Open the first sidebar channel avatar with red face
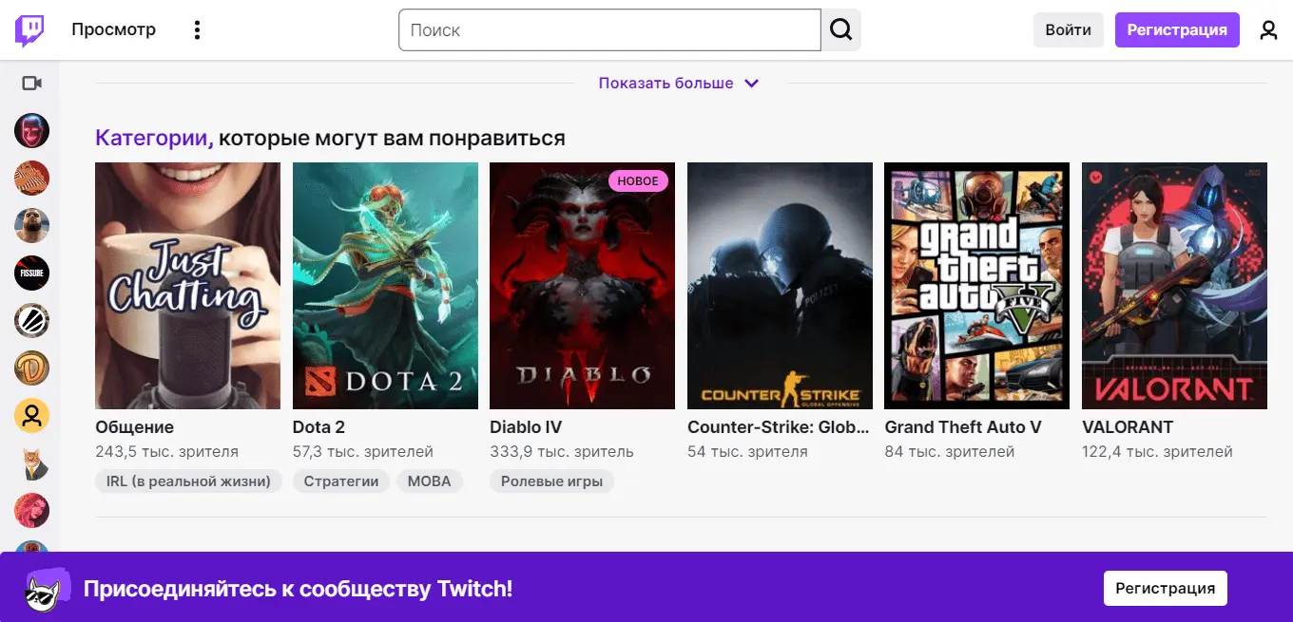This screenshot has height=622, width=1293. tap(32, 131)
